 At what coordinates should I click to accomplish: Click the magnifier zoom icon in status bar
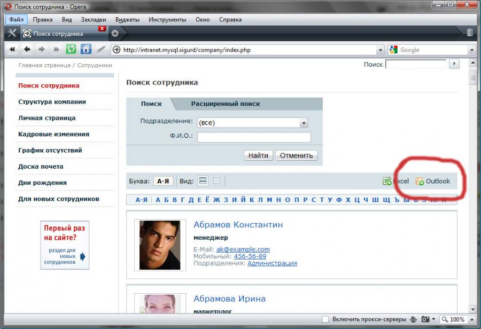pyautogui.click(x=445, y=319)
